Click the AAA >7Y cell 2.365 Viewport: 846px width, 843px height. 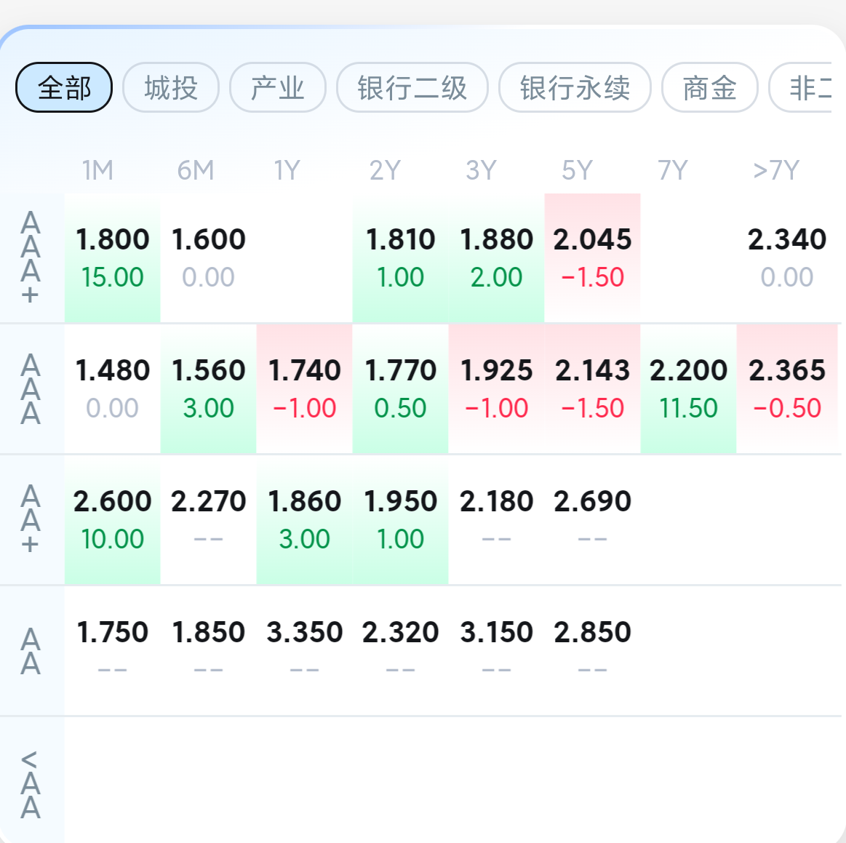[786, 389]
